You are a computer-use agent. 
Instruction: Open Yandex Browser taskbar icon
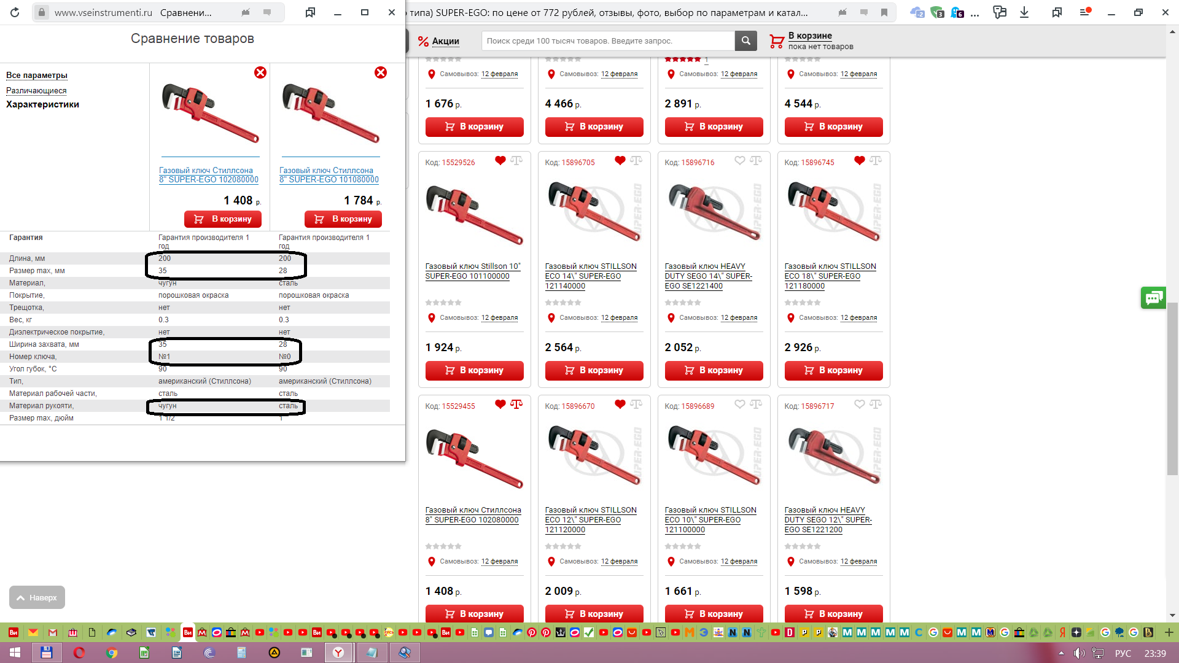[338, 653]
